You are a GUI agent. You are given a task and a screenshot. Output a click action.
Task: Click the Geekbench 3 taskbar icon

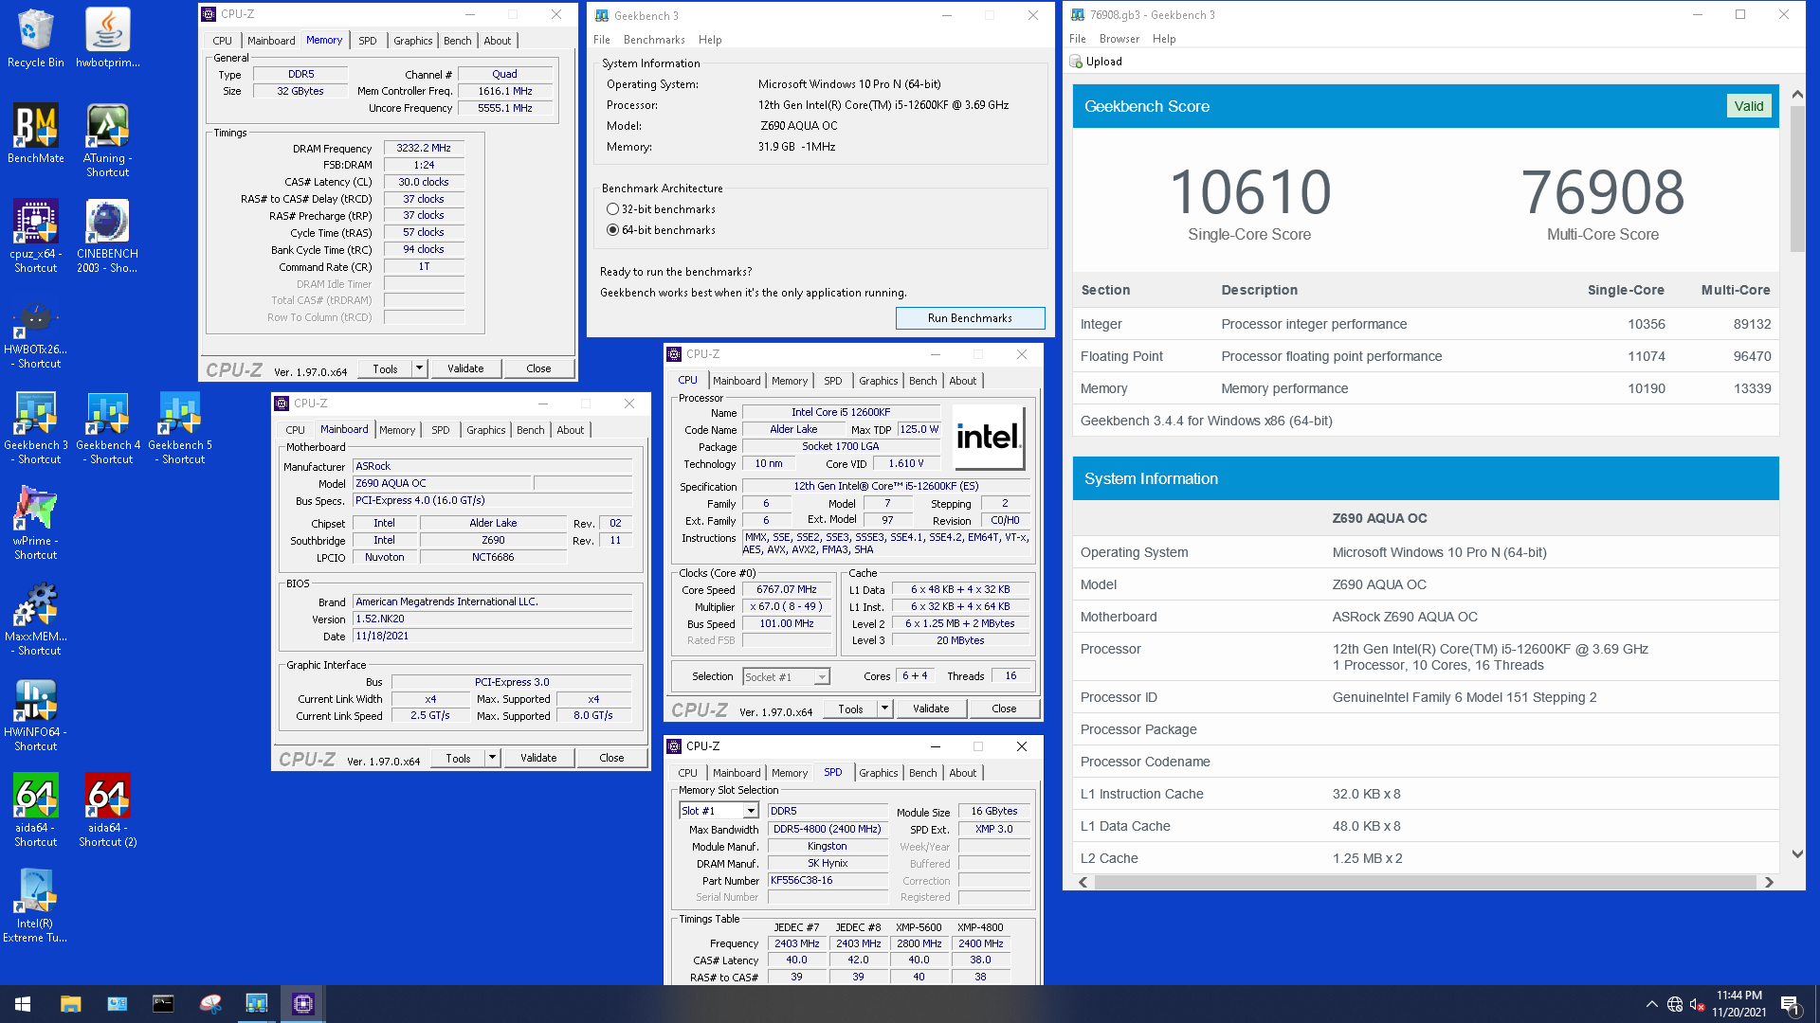point(255,1002)
